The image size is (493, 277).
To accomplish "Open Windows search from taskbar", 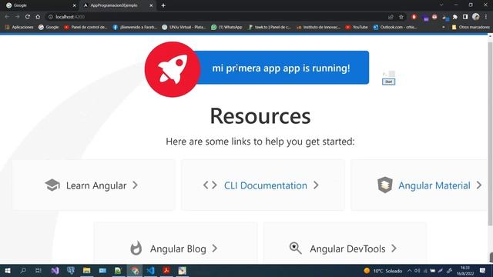I will 23,270.
